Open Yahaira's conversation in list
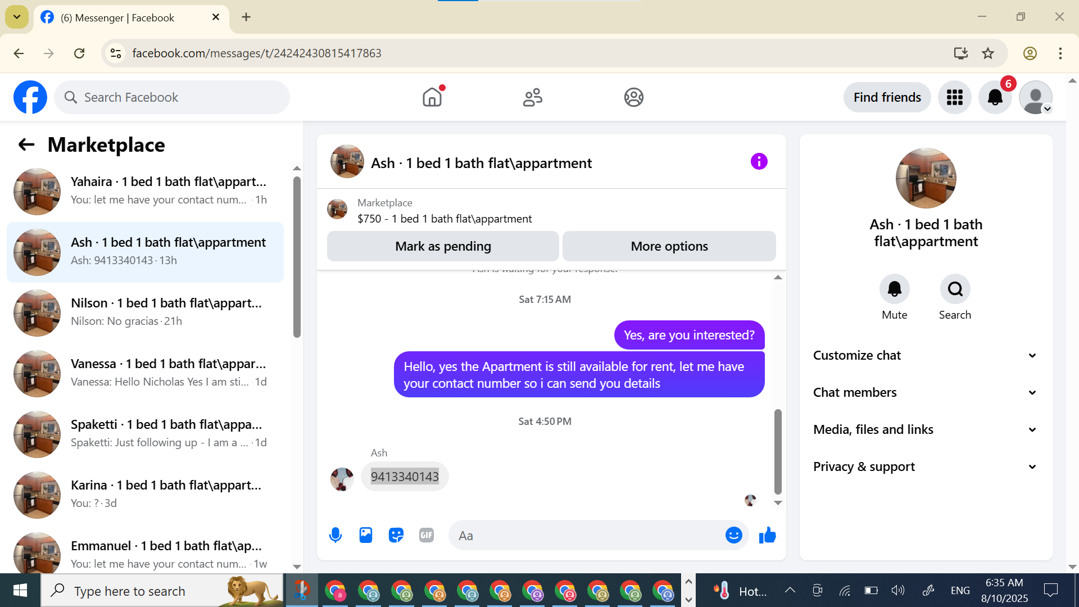The height and width of the screenshot is (607, 1079). tap(146, 191)
